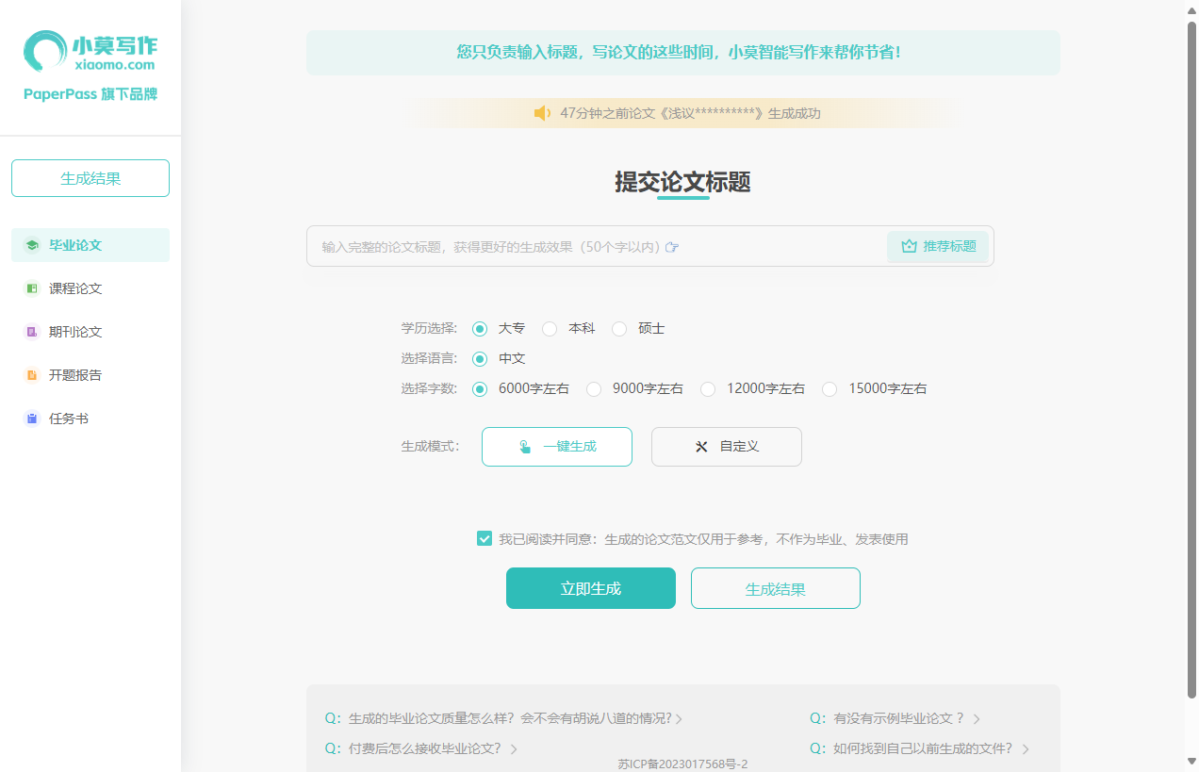Open 生成结果 from the left panel
1199x772 pixels.
click(x=90, y=177)
